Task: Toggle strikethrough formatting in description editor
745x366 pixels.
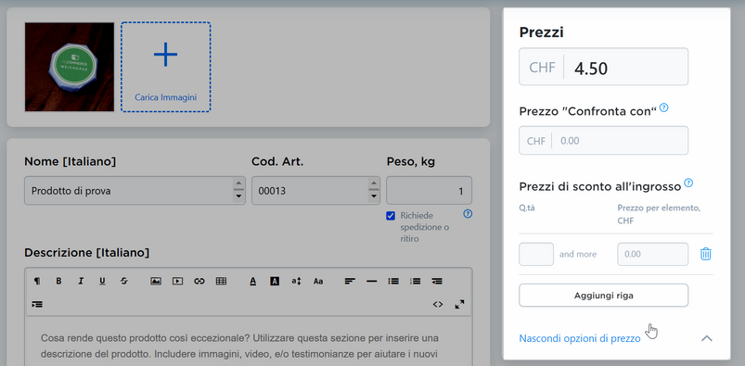Action: coord(124,281)
